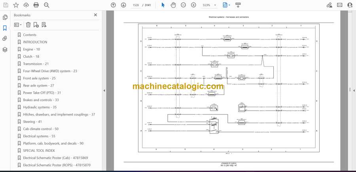Open Electrical Schematic Poster (ROPS) bookmark
The image size is (356, 172).
pyautogui.click(x=57, y=165)
